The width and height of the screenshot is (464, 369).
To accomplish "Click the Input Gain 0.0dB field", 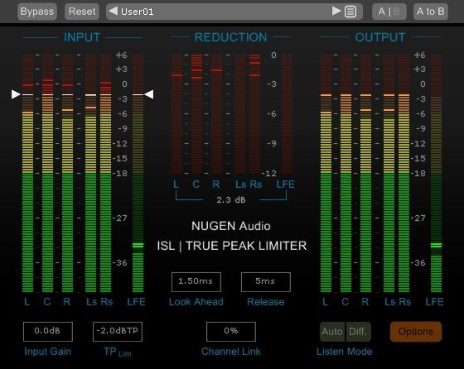I will tap(48, 332).
